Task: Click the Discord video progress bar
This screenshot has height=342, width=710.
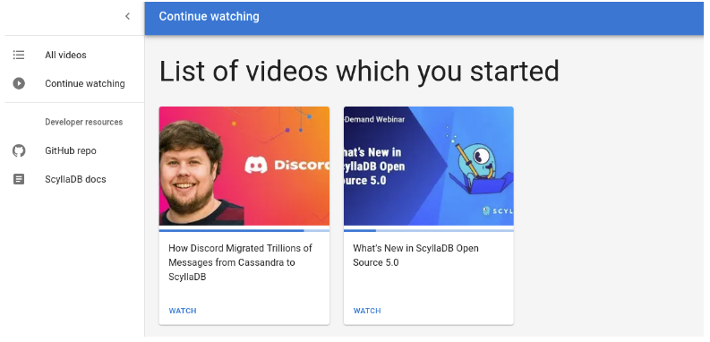Action: [x=244, y=230]
